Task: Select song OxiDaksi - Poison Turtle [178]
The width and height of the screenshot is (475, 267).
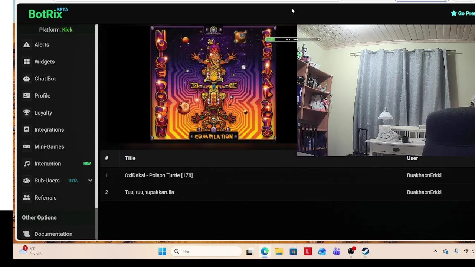Action: pos(158,175)
